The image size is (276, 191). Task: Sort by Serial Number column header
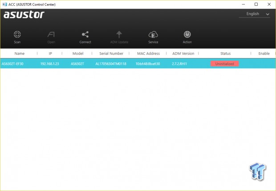click(111, 54)
